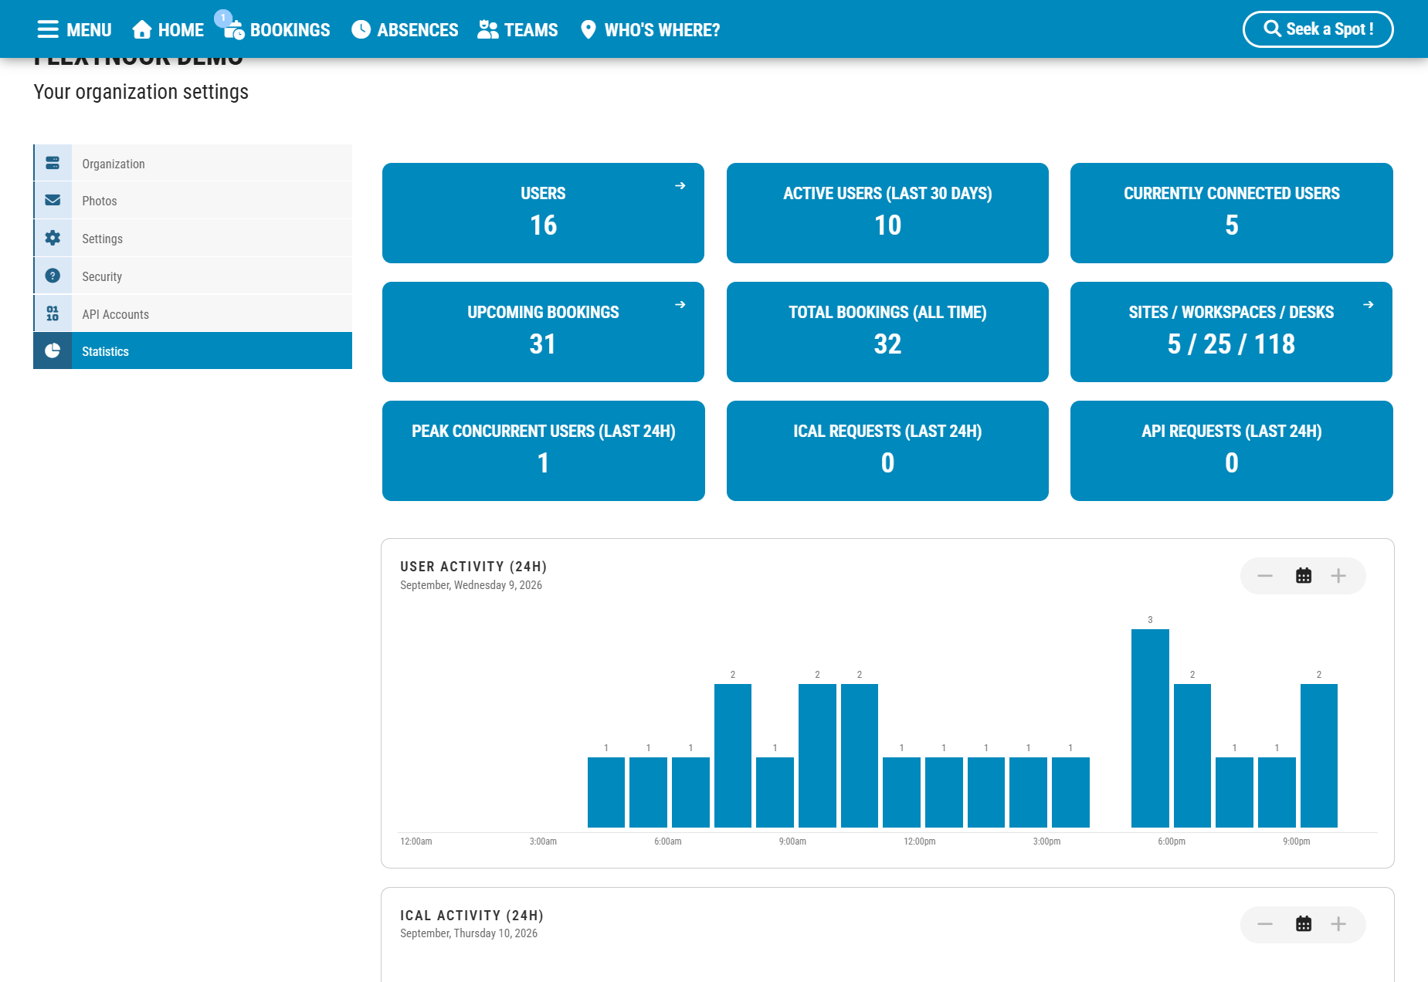The image size is (1428, 982).
Task: Click the Home house icon
Action: point(141,29)
